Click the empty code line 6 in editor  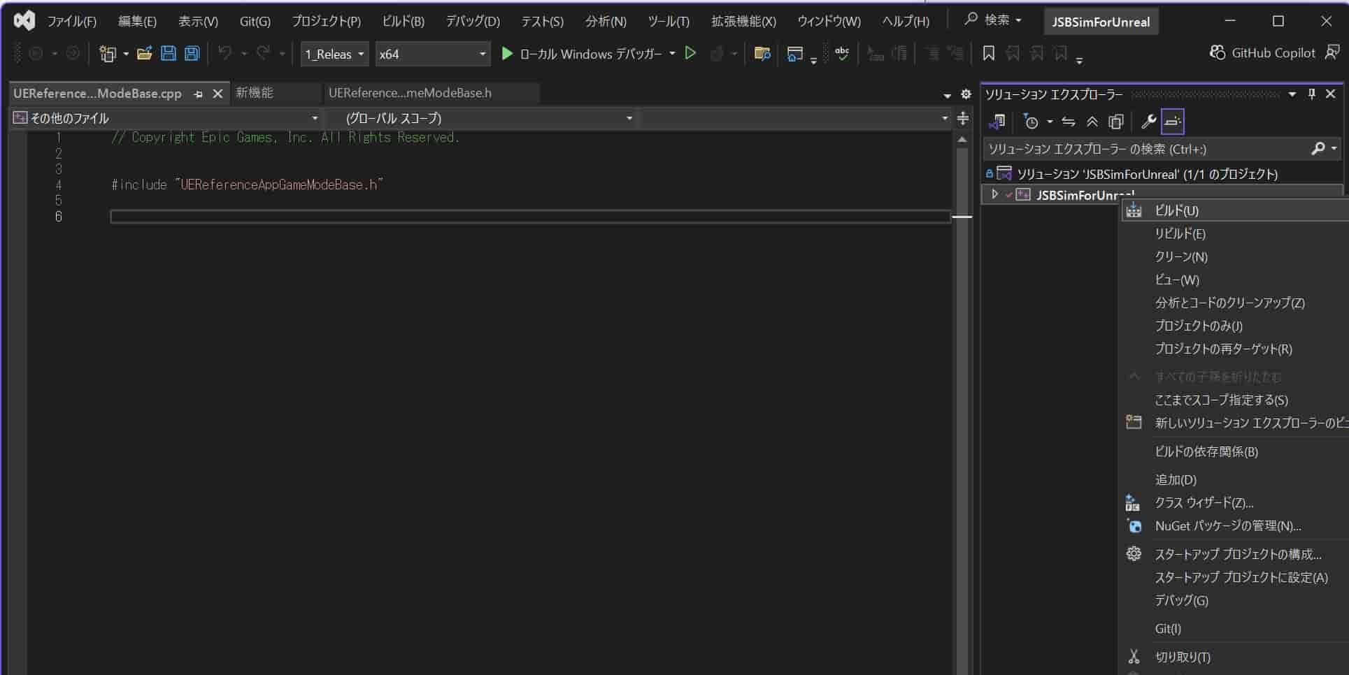(529, 217)
